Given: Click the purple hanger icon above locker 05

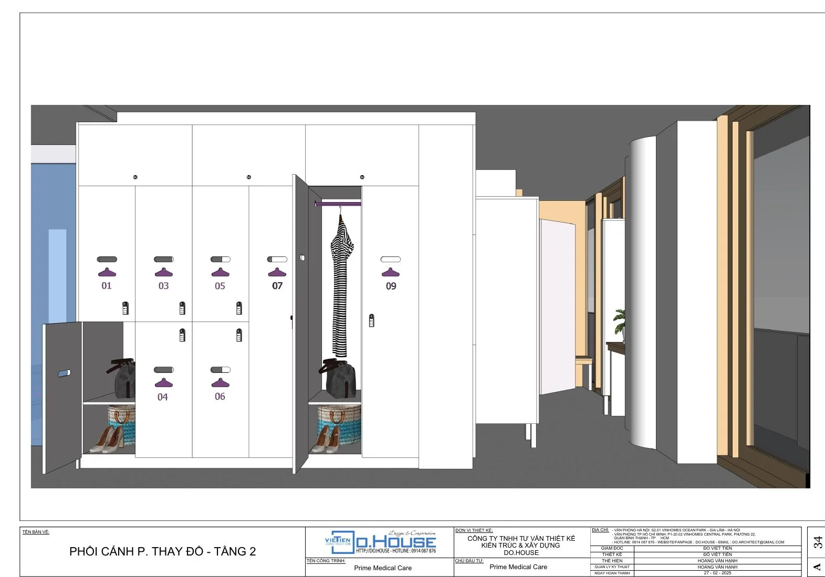Looking at the screenshot, I should [x=220, y=272].
